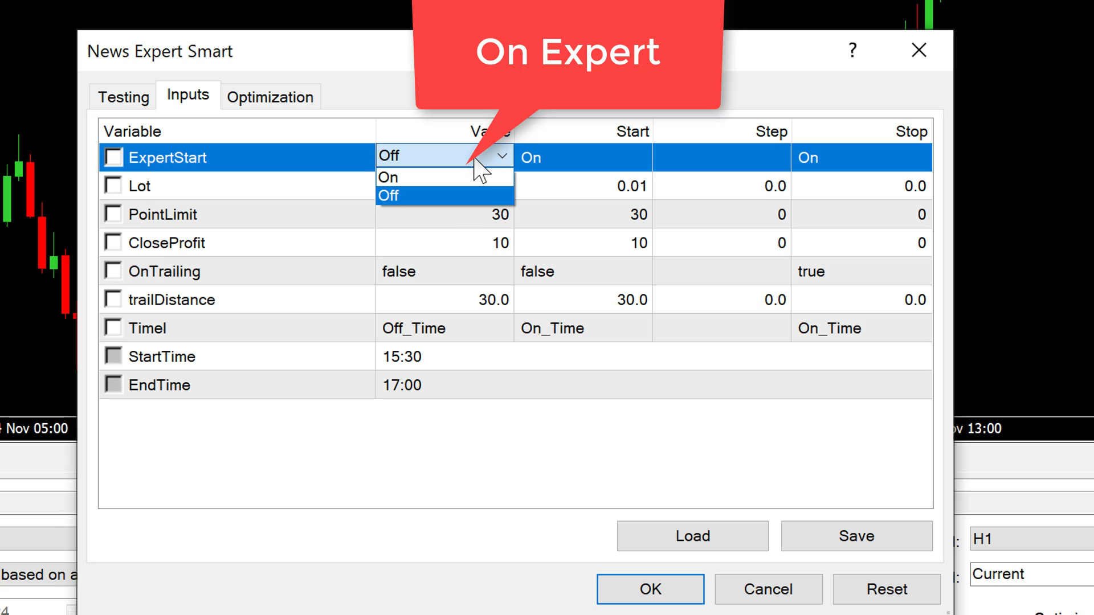Click the Reset button

(x=887, y=589)
